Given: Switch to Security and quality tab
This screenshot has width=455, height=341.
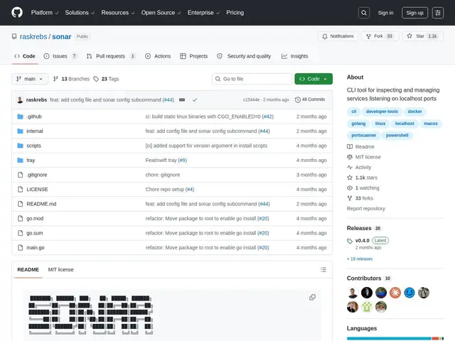Looking at the screenshot, I should tap(244, 56).
